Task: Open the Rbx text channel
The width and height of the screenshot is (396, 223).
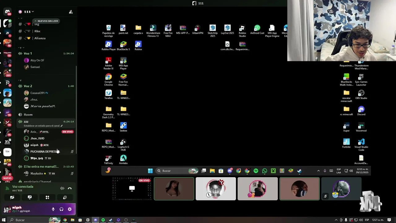Action: [46, 31]
